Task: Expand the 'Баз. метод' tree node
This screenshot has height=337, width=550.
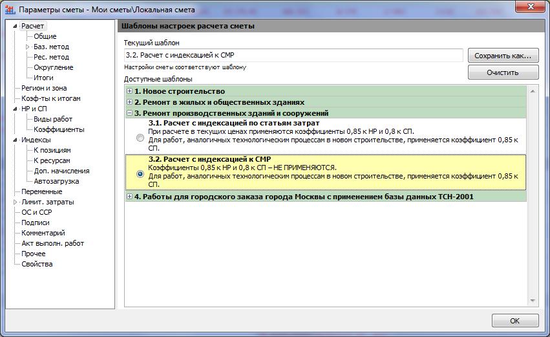Action: (x=28, y=47)
